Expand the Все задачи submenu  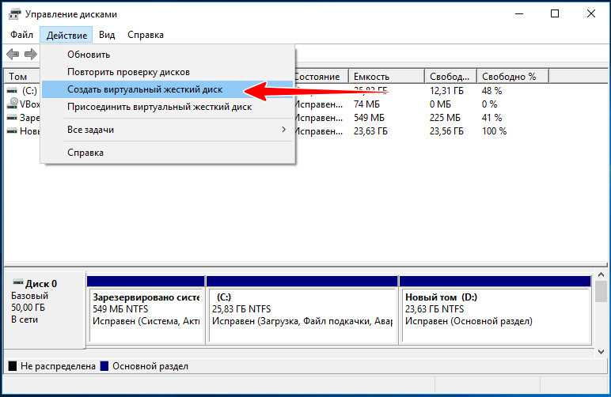[168, 130]
